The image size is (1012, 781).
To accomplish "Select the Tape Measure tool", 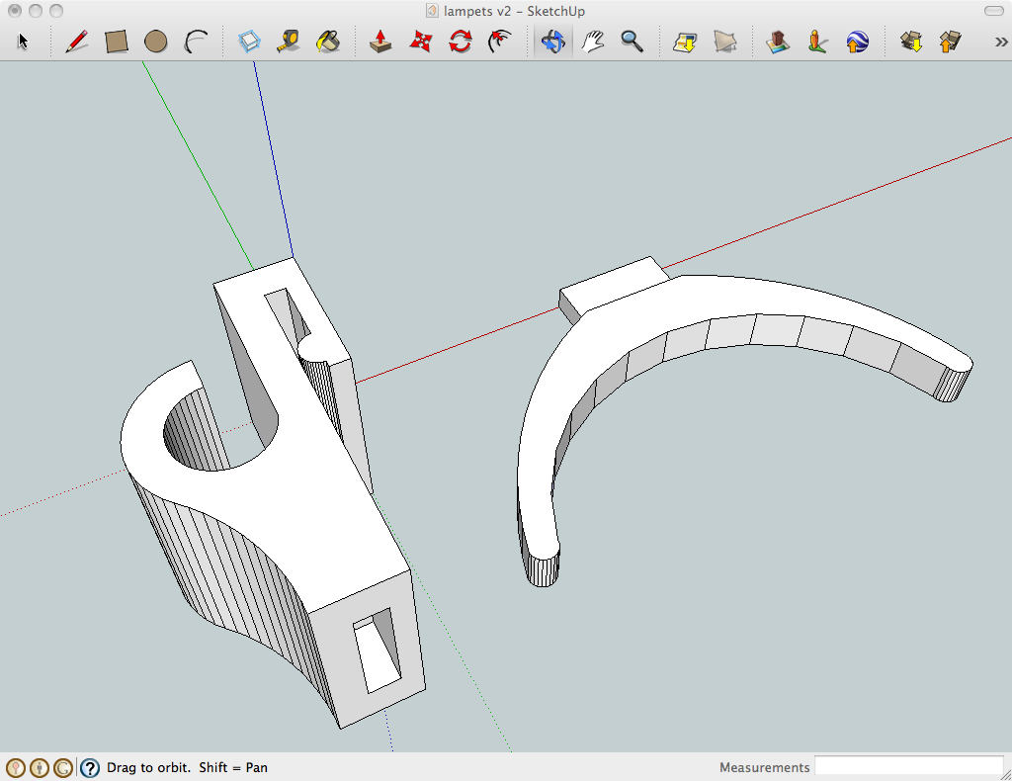I will click(289, 42).
